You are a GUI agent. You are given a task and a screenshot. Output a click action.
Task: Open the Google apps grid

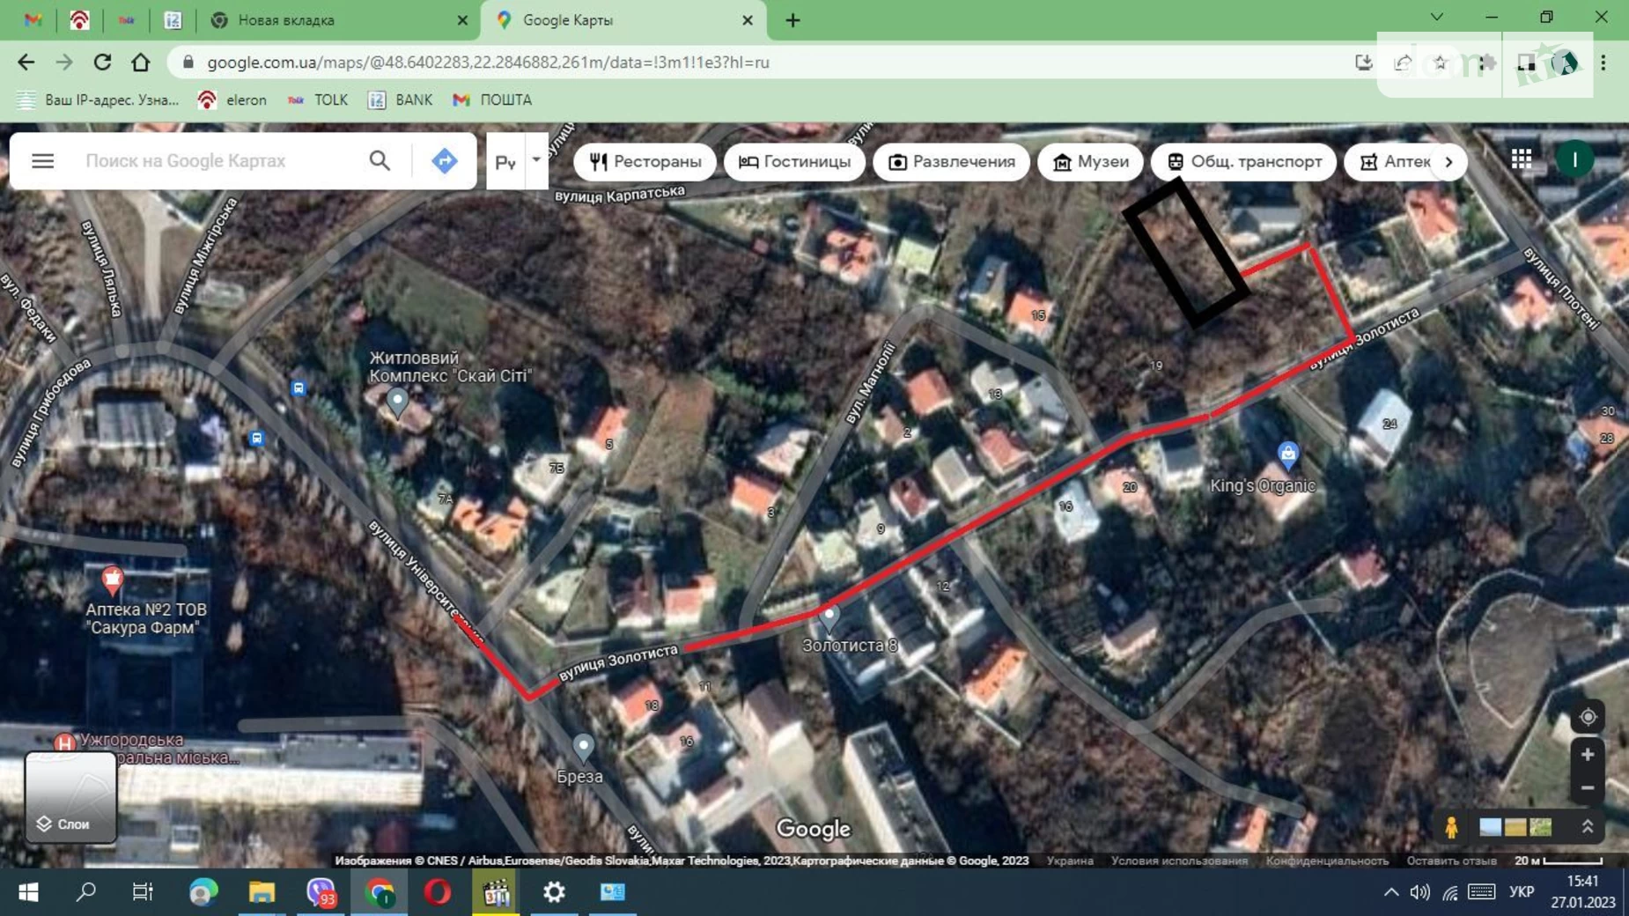pos(1522,159)
